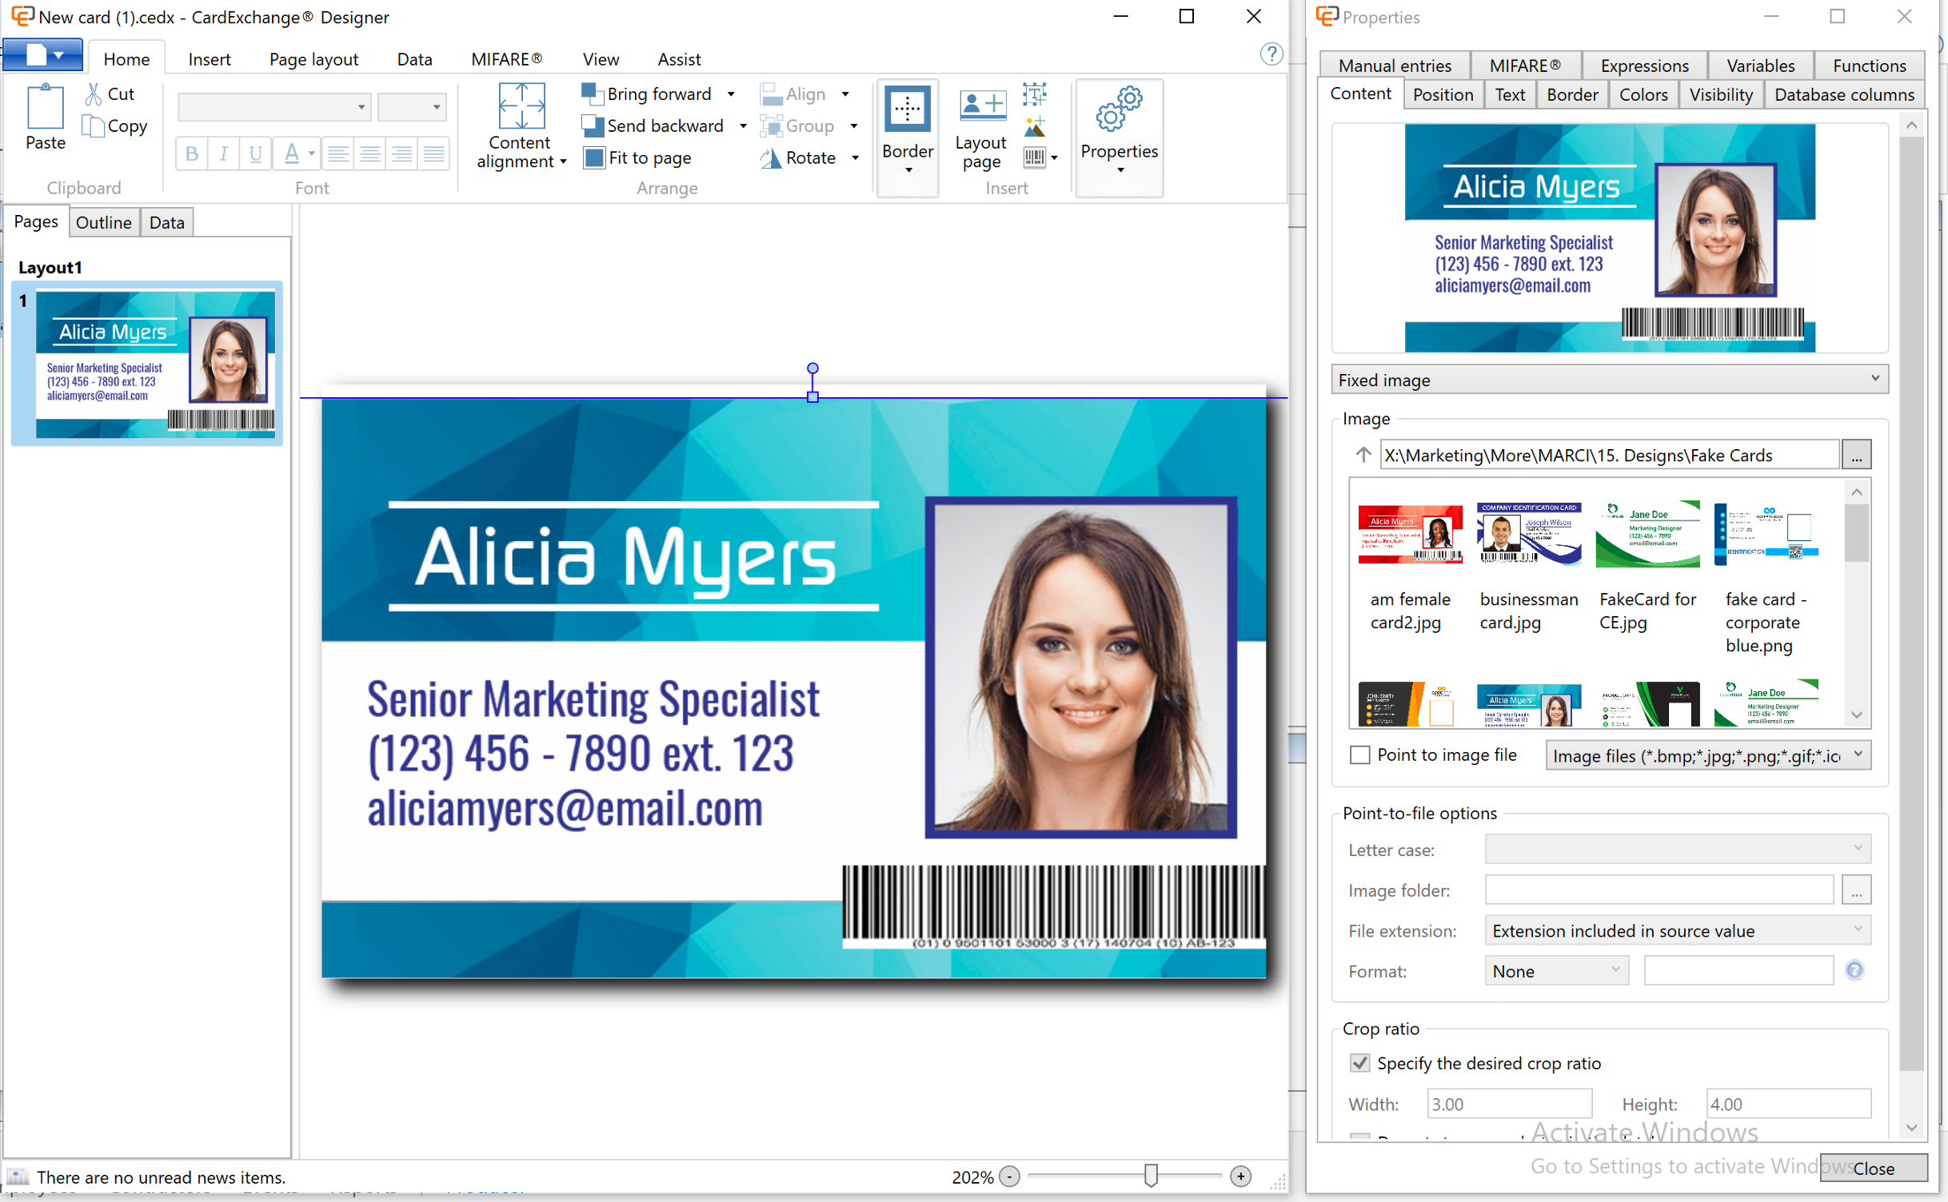Open the Image files filter dropdown
This screenshot has height=1202, width=1948.
(x=1857, y=755)
